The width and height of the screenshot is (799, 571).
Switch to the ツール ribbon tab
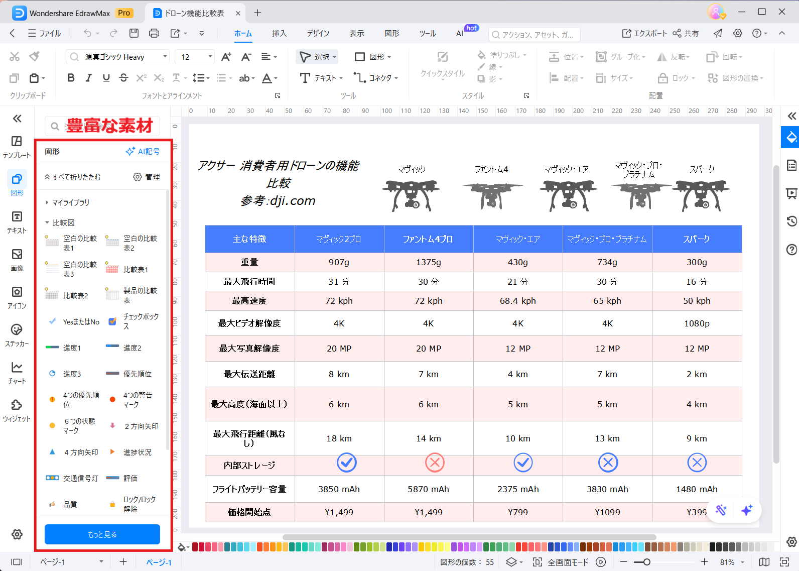(428, 33)
